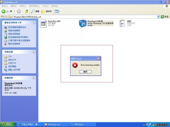Click the red X delete icon
170x127 pixels.
[6, 44]
